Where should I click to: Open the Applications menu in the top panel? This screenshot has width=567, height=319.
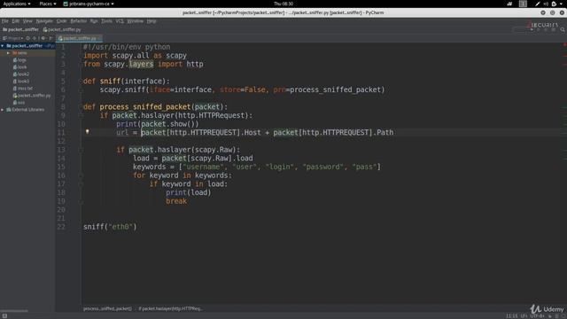tap(17, 4)
